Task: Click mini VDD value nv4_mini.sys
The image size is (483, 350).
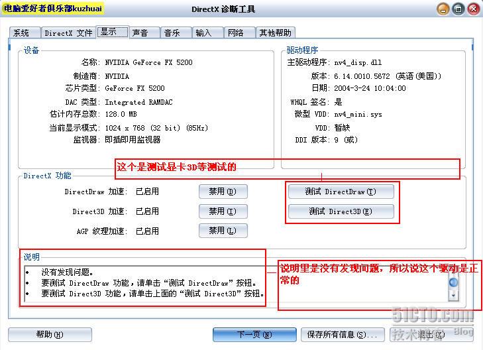Action: (x=358, y=114)
